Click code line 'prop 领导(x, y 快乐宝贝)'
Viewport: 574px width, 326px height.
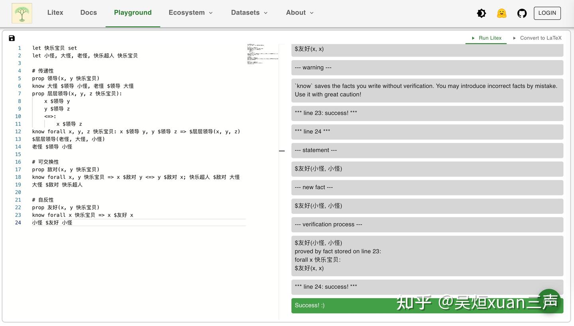pyautogui.click(x=66, y=78)
